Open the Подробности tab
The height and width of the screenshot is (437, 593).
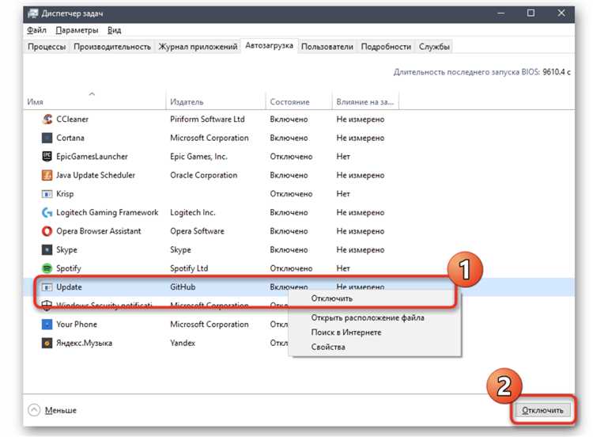(386, 47)
